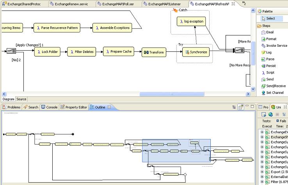Viewport: 288px width, 185px height.
Task: Select the Persist step tool
Action: coord(270,66)
